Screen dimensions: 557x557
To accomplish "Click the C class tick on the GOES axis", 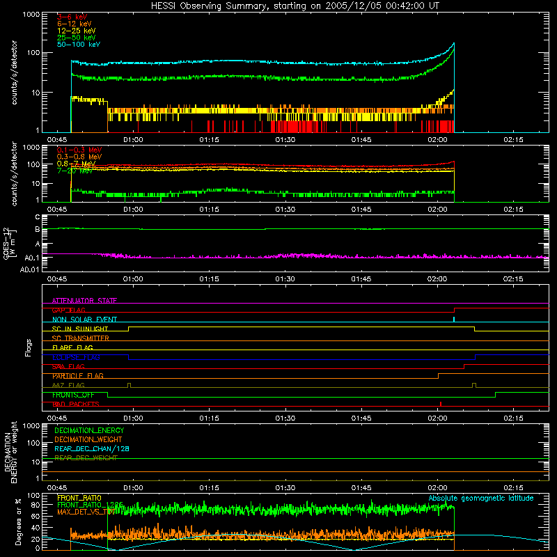I will pyautogui.click(x=38, y=217).
